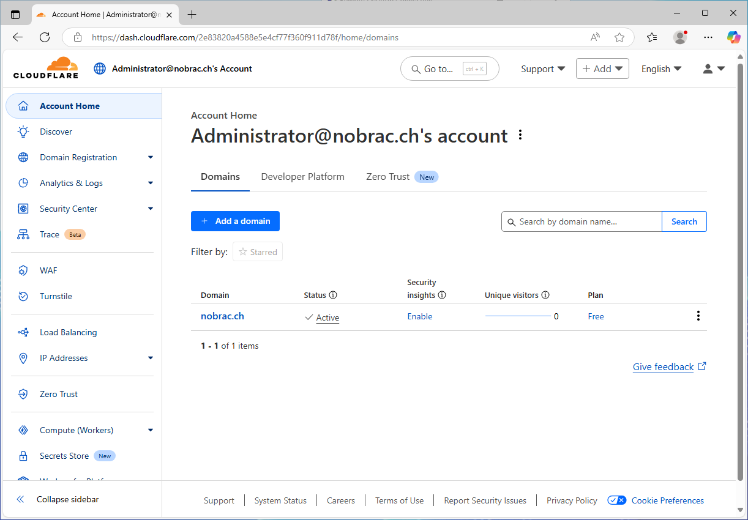This screenshot has width=748, height=520.
Task: Toggle the Starred filter
Action: [x=258, y=252]
